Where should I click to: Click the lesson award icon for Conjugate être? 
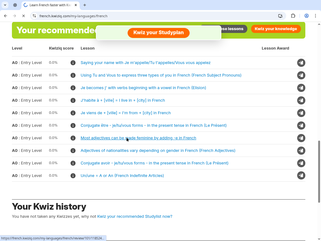tap(301, 126)
